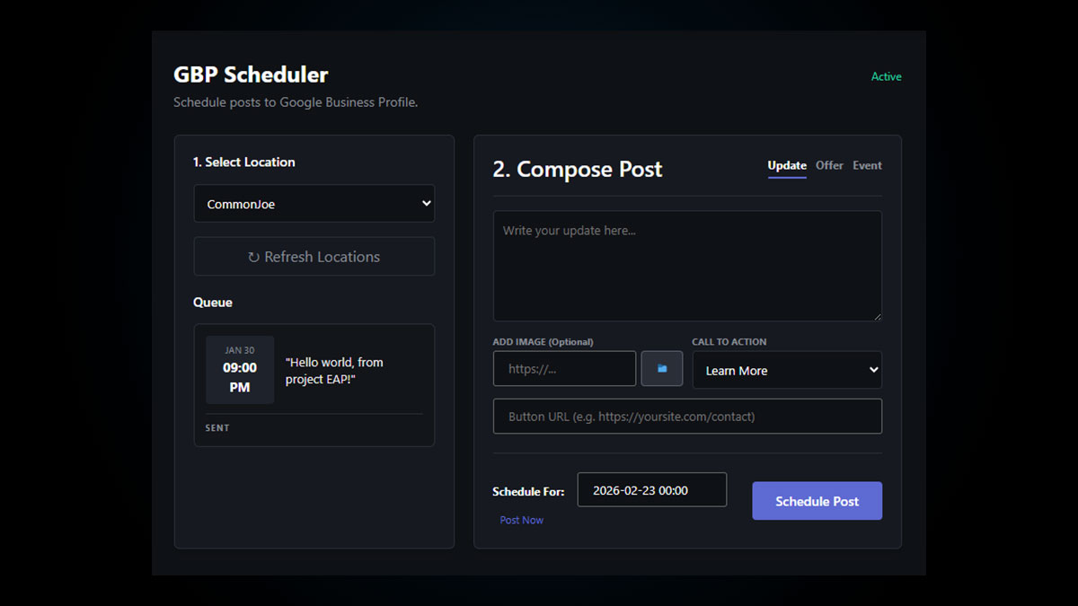1078x606 pixels.
Task: Select the JAN 30 09:00 PM date badge
Action: pos(240,370)
